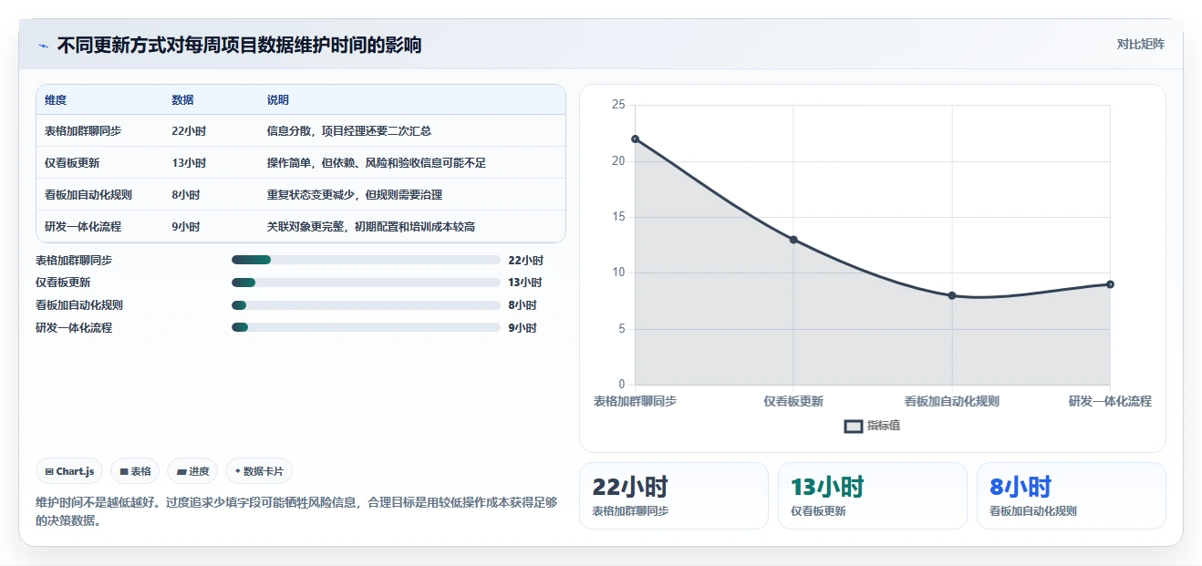Open the 8小时 data card
Image resolution: width=1202 pixels, height=566 pixels.
(1072, 496)
